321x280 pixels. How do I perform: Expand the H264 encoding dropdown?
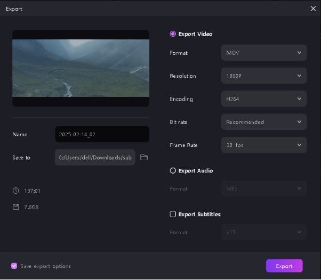(264, 99)
